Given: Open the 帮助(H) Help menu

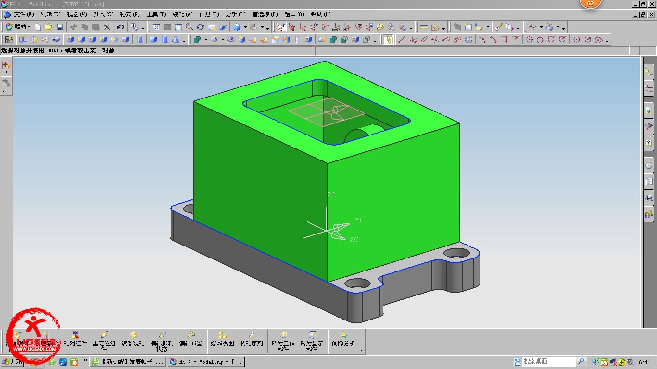Looking at the screenshot, I should [x=321, y=14].
